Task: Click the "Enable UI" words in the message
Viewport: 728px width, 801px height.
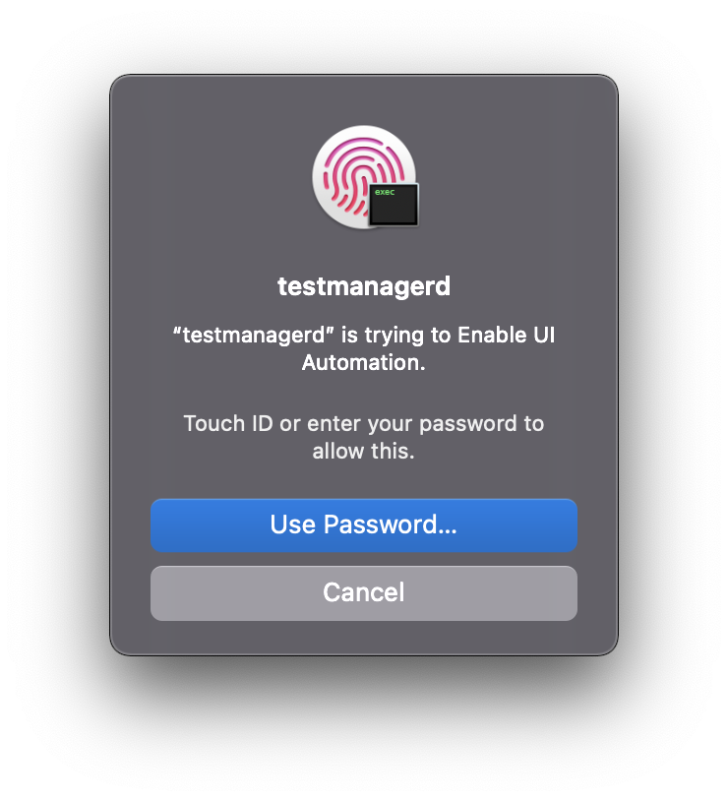Action: 507,336
